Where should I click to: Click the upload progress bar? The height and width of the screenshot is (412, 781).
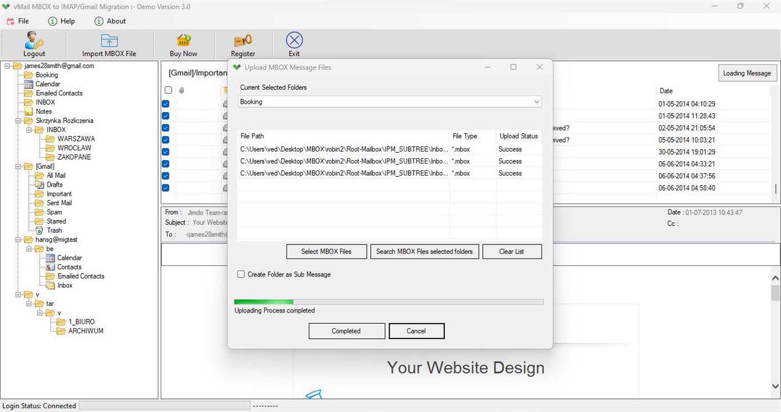(x=389, y=301)
